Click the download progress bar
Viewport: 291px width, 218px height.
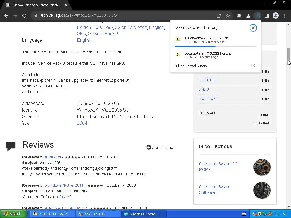tap(216, 46)
